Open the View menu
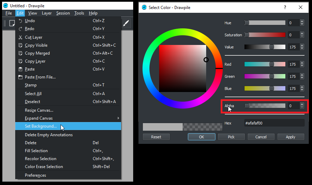The image size is (312, 185). (x=33, y=13)
